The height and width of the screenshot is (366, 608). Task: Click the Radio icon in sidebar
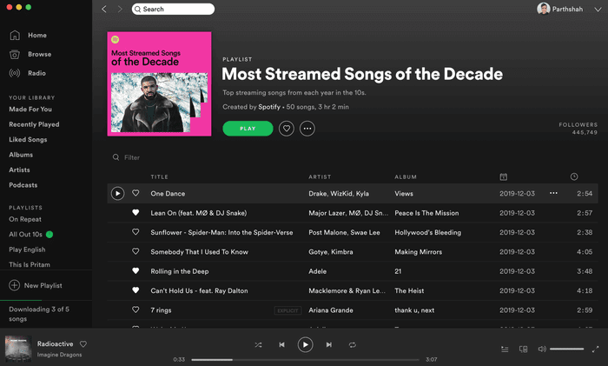pyautogui.click(x=15, y=73)
